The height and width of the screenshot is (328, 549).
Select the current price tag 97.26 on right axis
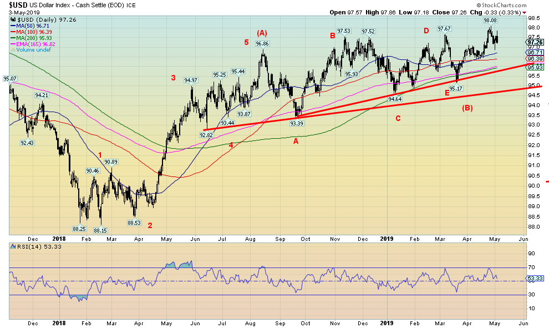click(x=535, y=42)
